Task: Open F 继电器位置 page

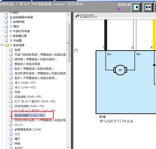Action: [x=18, y=36]
